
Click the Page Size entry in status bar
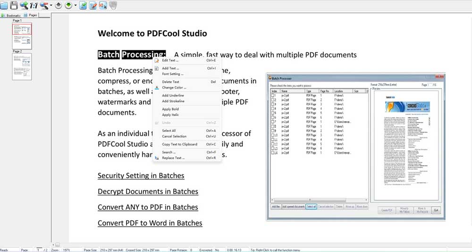(x=103, y=250)
